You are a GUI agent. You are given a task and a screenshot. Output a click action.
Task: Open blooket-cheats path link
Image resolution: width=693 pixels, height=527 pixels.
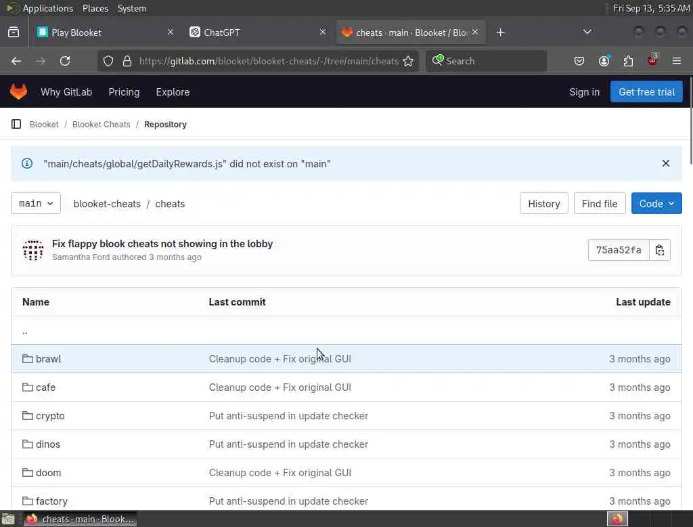[x=107, y=204]
